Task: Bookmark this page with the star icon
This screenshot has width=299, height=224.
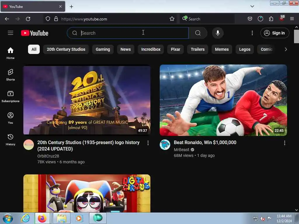Action: click(x=172, y=19)
